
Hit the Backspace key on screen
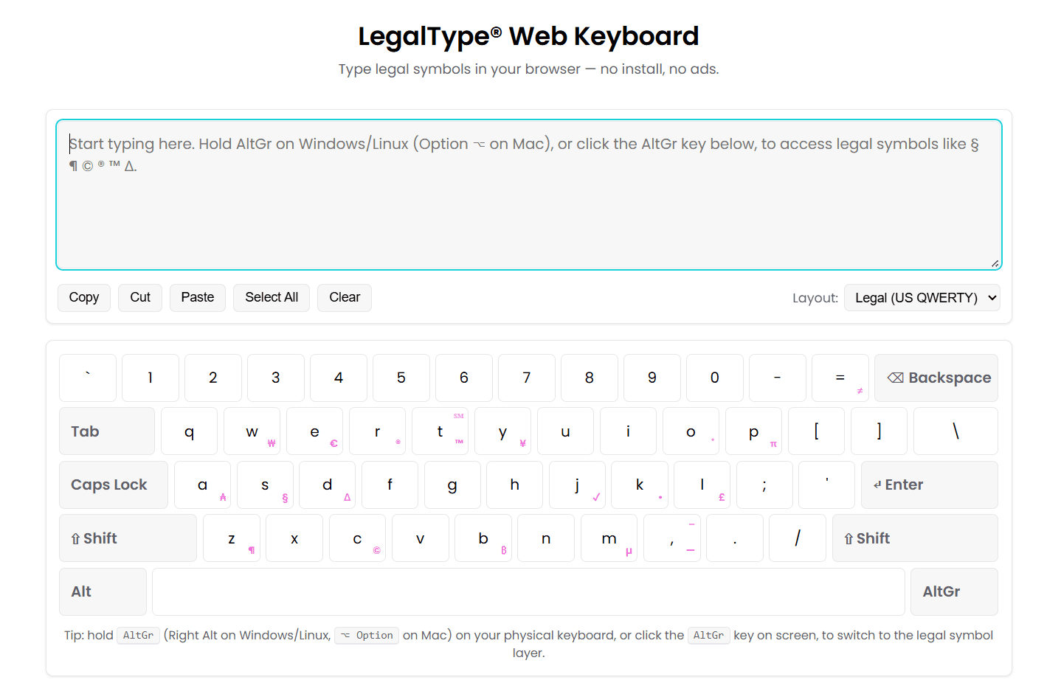(x=936, y=378)
